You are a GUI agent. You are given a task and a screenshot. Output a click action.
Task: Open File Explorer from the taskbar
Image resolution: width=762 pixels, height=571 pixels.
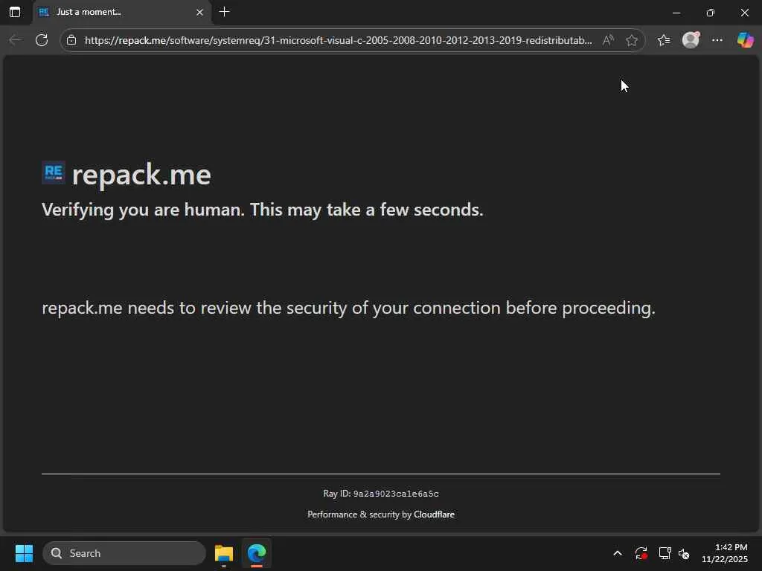(224, 553)
